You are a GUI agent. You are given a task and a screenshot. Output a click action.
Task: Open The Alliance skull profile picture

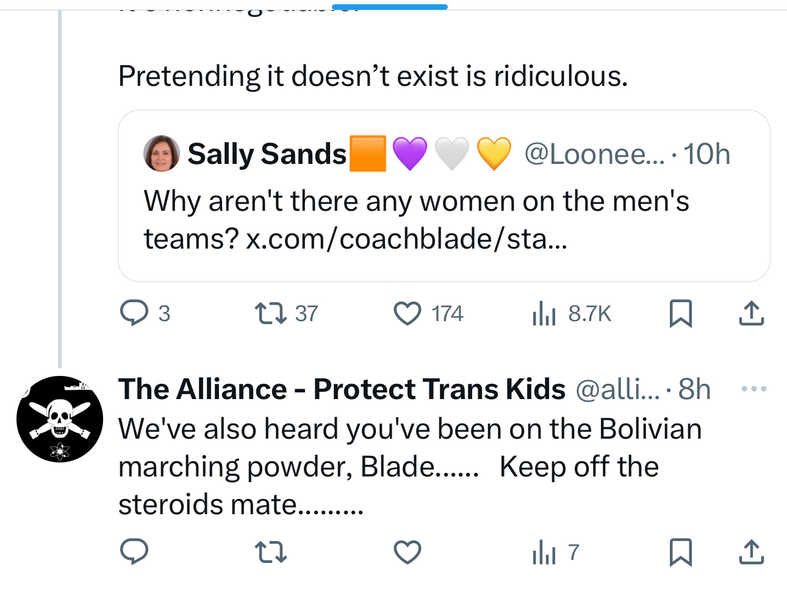60,419
